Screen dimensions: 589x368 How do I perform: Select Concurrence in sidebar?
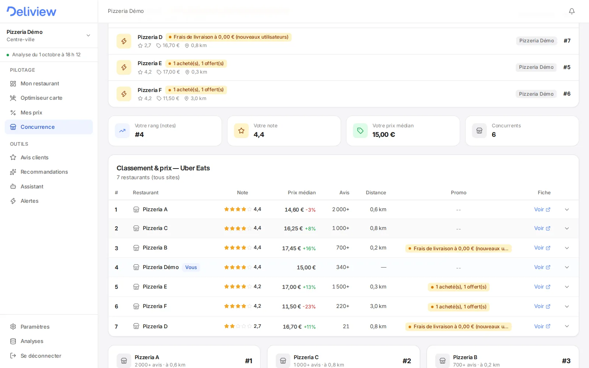coord(49,127)
